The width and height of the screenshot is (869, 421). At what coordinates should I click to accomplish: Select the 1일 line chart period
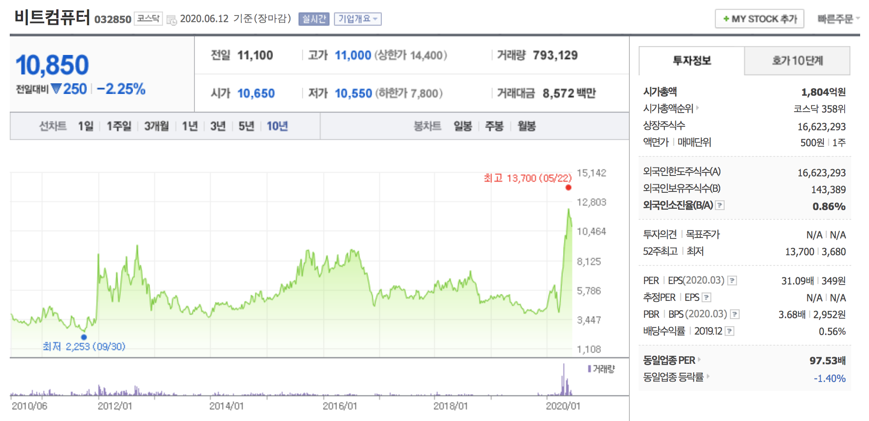pyautogui.click(x=85, y=126)
